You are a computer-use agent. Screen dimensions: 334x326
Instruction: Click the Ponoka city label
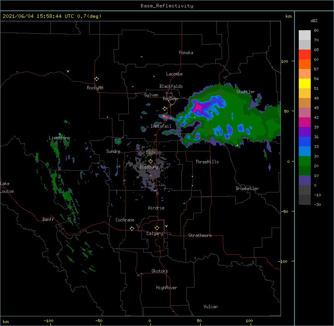coord(186,53)
